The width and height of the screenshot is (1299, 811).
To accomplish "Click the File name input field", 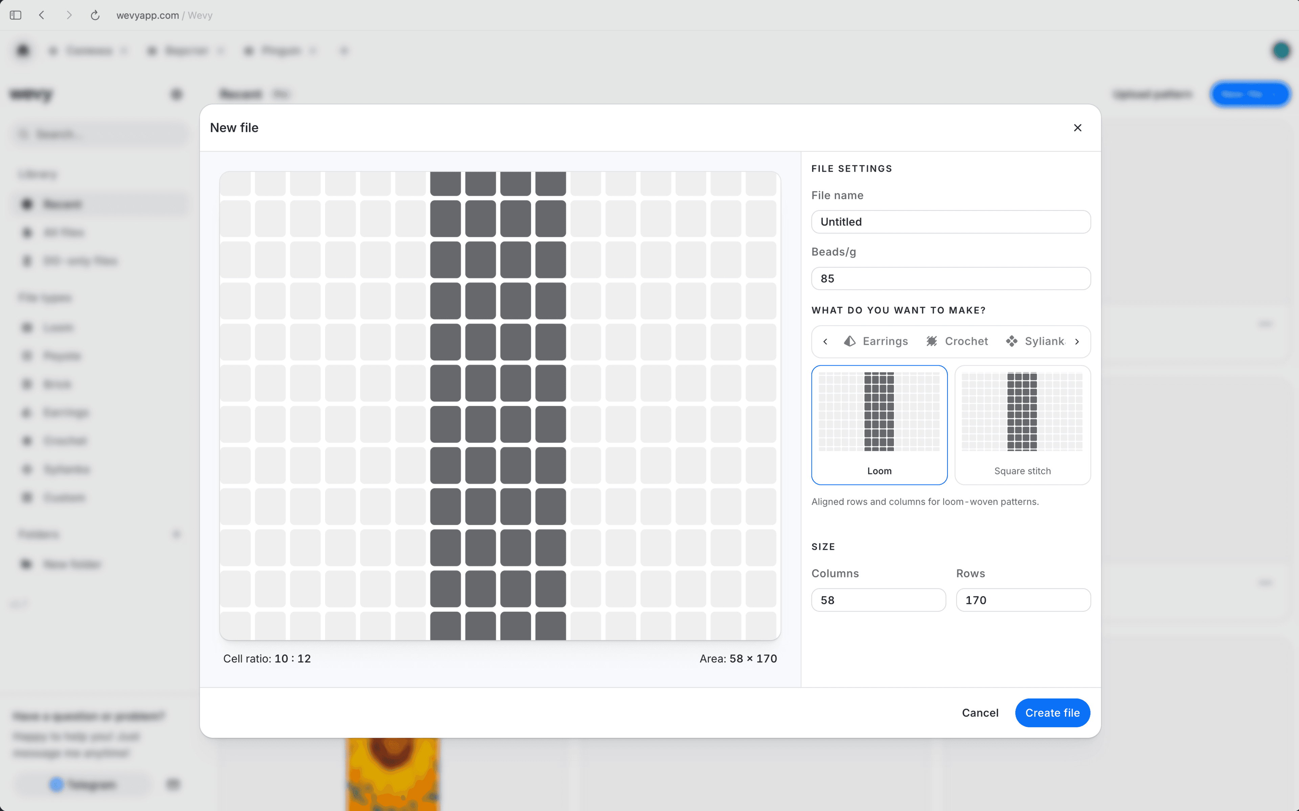I will pyautogui.click(x=951, y=222).
